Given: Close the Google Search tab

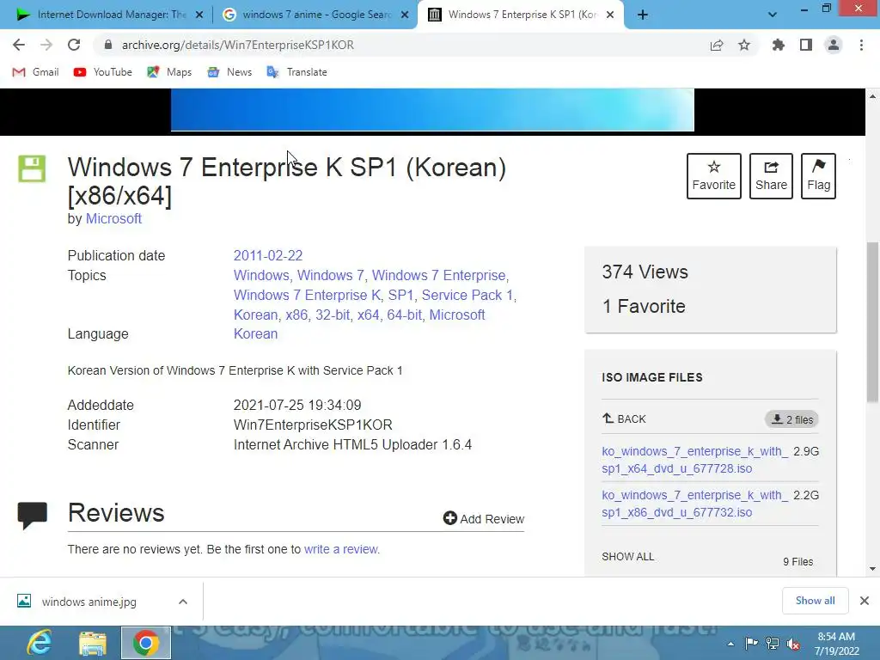Looking at the screenshot, I should point(405,15).
